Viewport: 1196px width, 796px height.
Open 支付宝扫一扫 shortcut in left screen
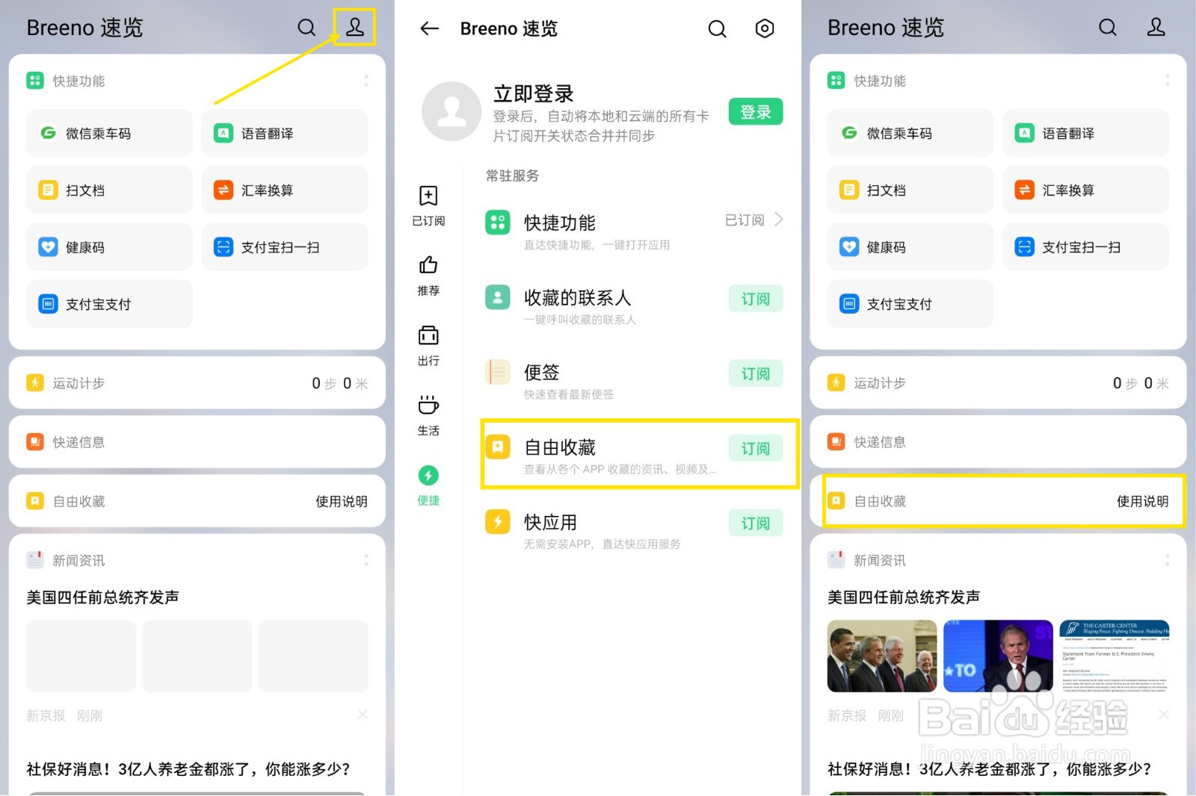coord(285,246)
